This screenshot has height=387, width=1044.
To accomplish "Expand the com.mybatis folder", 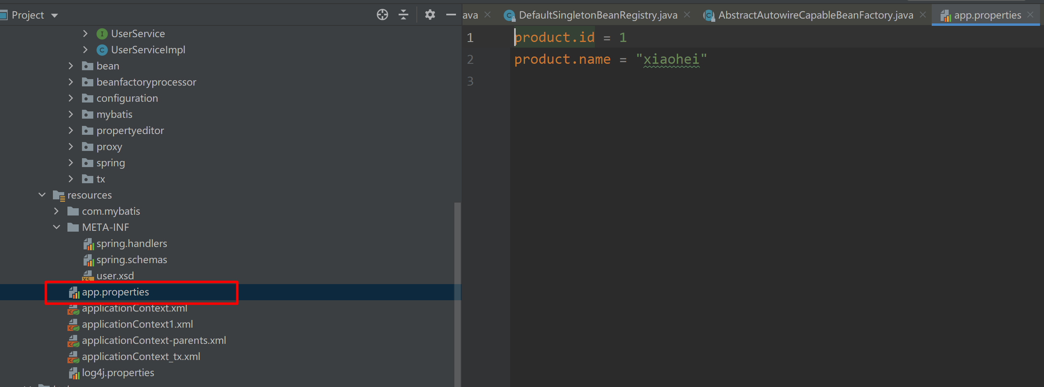I will coord(56,211).
